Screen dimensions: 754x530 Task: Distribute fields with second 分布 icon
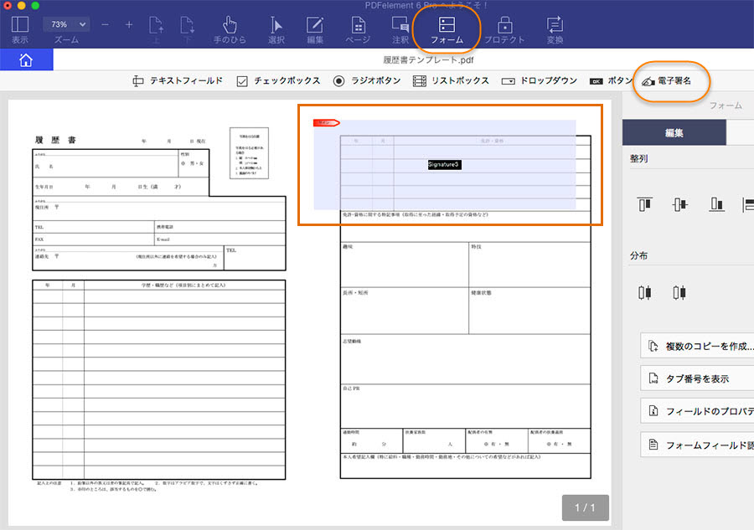point(679,292)
